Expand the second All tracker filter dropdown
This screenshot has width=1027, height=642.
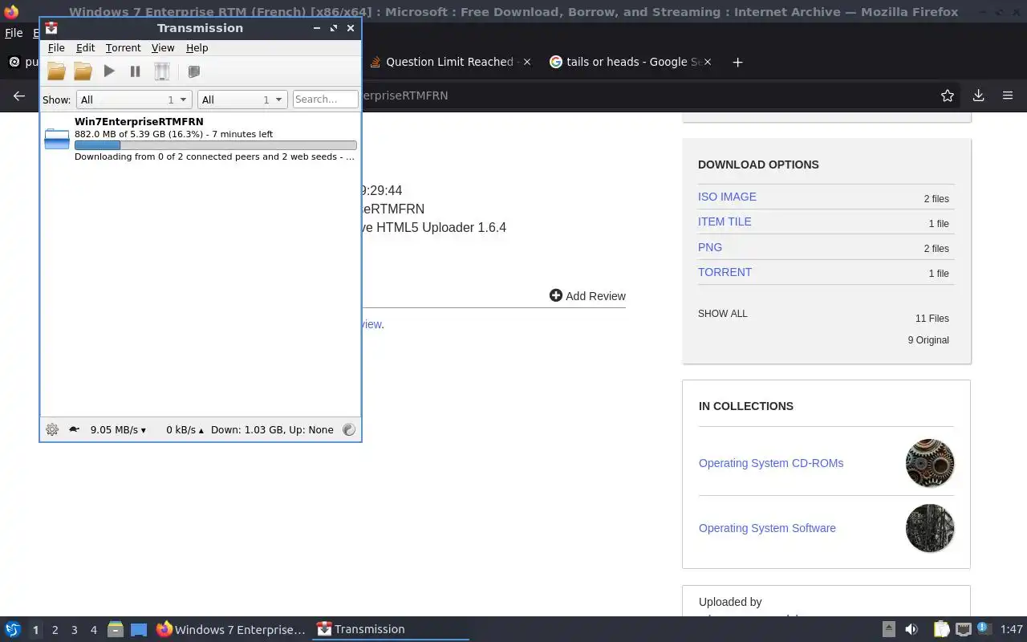(x=242, y=100)
